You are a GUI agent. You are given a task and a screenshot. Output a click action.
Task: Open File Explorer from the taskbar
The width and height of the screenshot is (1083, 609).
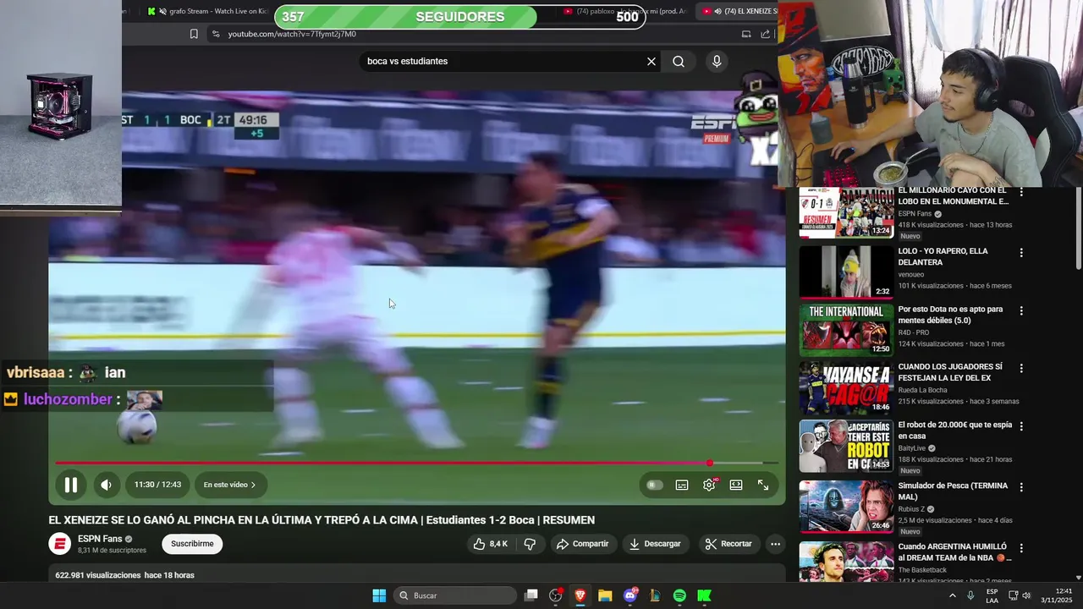[605, 595]
